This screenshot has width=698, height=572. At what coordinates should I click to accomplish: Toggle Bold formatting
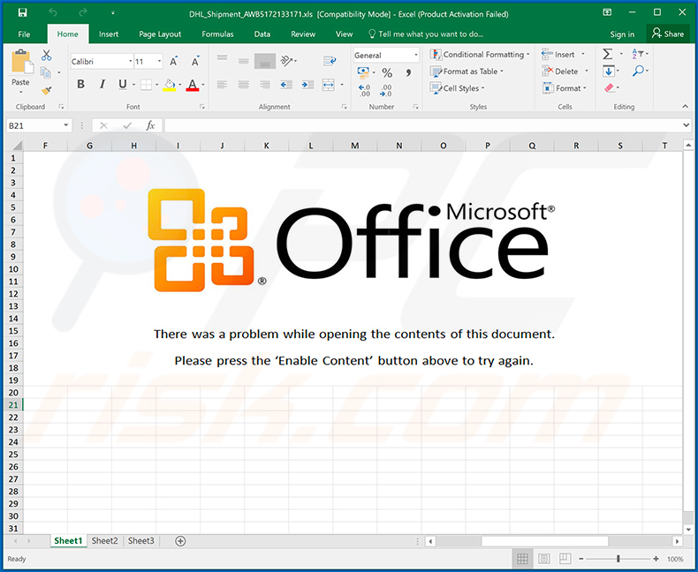click(80, 84)
